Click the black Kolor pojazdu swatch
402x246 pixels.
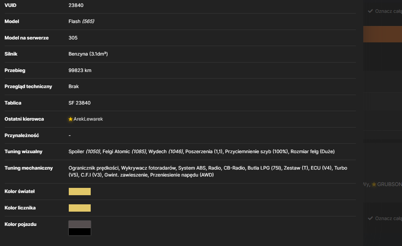[80, 232]
